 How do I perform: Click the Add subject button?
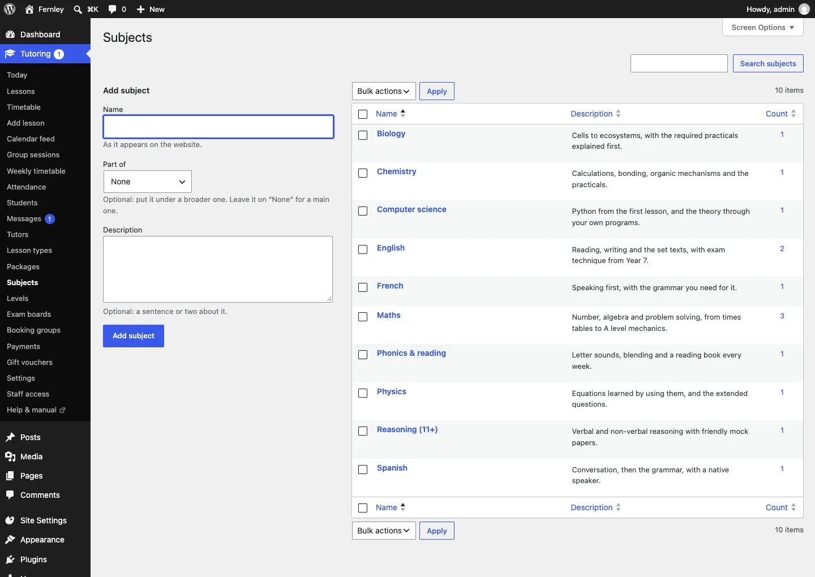[x=134, y=336]
